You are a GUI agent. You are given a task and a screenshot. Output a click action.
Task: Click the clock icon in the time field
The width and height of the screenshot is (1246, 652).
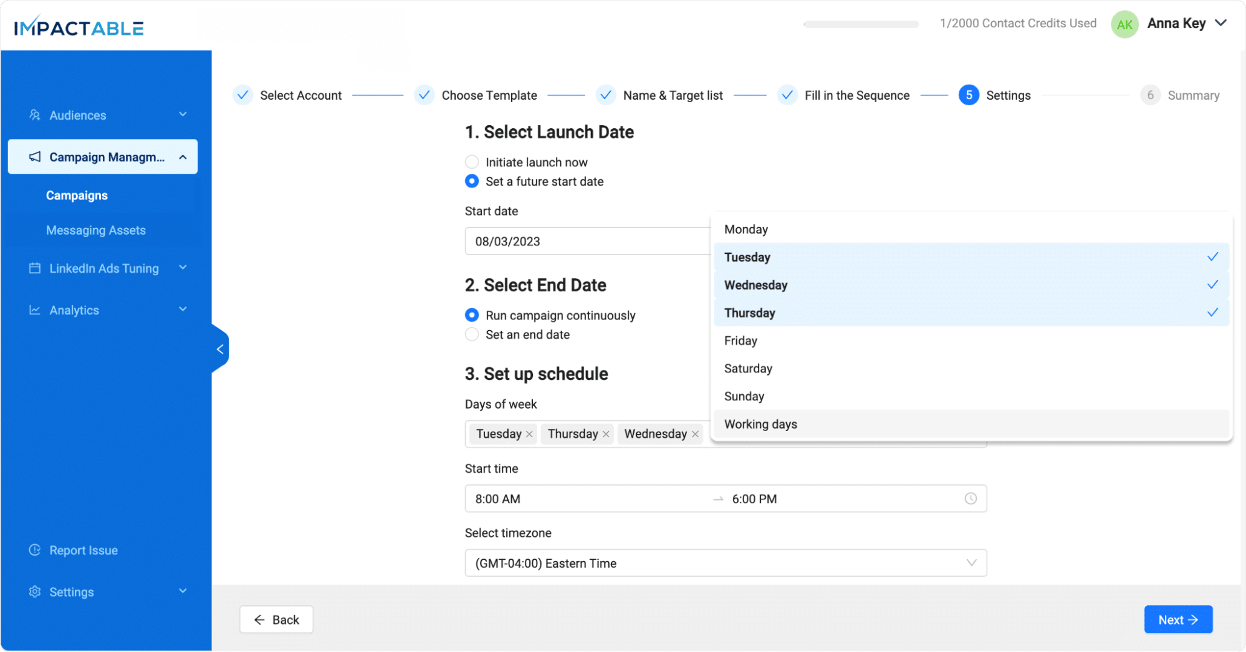point(970,498)
